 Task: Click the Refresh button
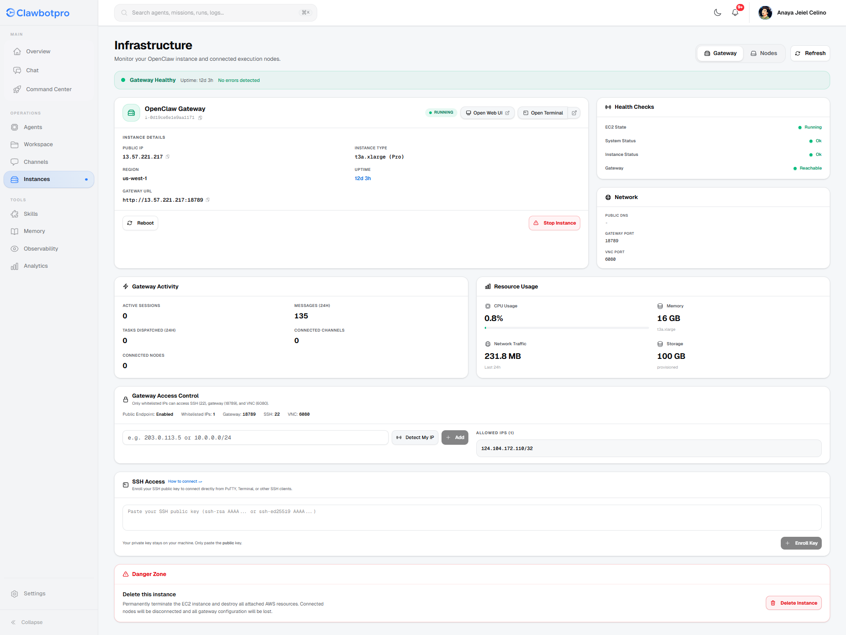810,53
